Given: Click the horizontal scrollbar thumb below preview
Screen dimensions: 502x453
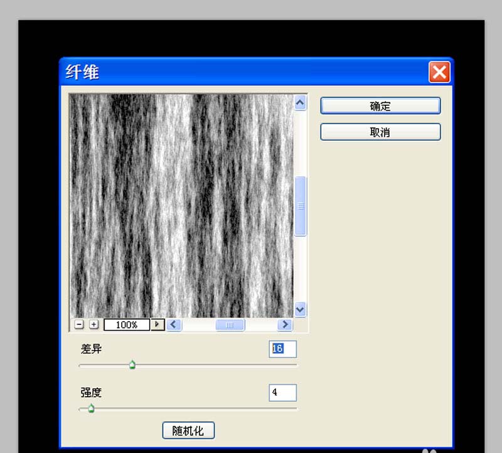Looking at the screenshot, I should click(230, 324).
